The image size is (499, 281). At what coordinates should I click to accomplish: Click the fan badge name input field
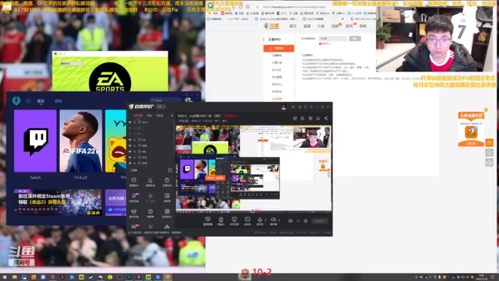[x=333, y=38]
